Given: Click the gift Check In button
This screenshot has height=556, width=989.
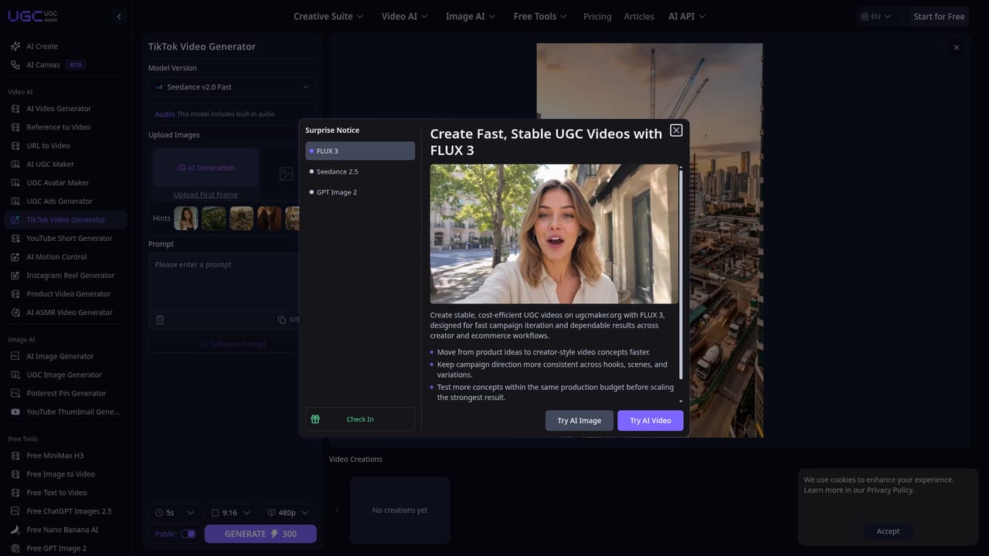Looking at the screenshot, I should [x=360, y=419].
